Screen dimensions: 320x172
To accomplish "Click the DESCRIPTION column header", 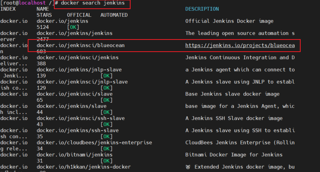I will pyautogui.click(x=202, y=9).
